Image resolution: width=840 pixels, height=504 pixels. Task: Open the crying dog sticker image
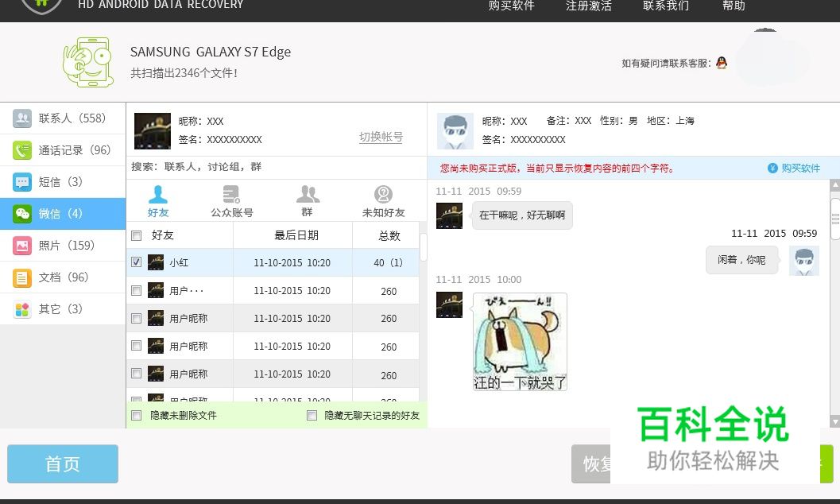point(520,342)
